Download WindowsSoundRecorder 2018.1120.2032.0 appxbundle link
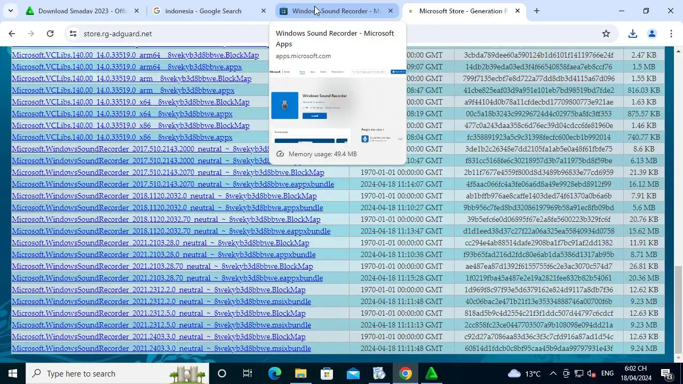Viewport: 683px width, 384px height. coord(168,207)
